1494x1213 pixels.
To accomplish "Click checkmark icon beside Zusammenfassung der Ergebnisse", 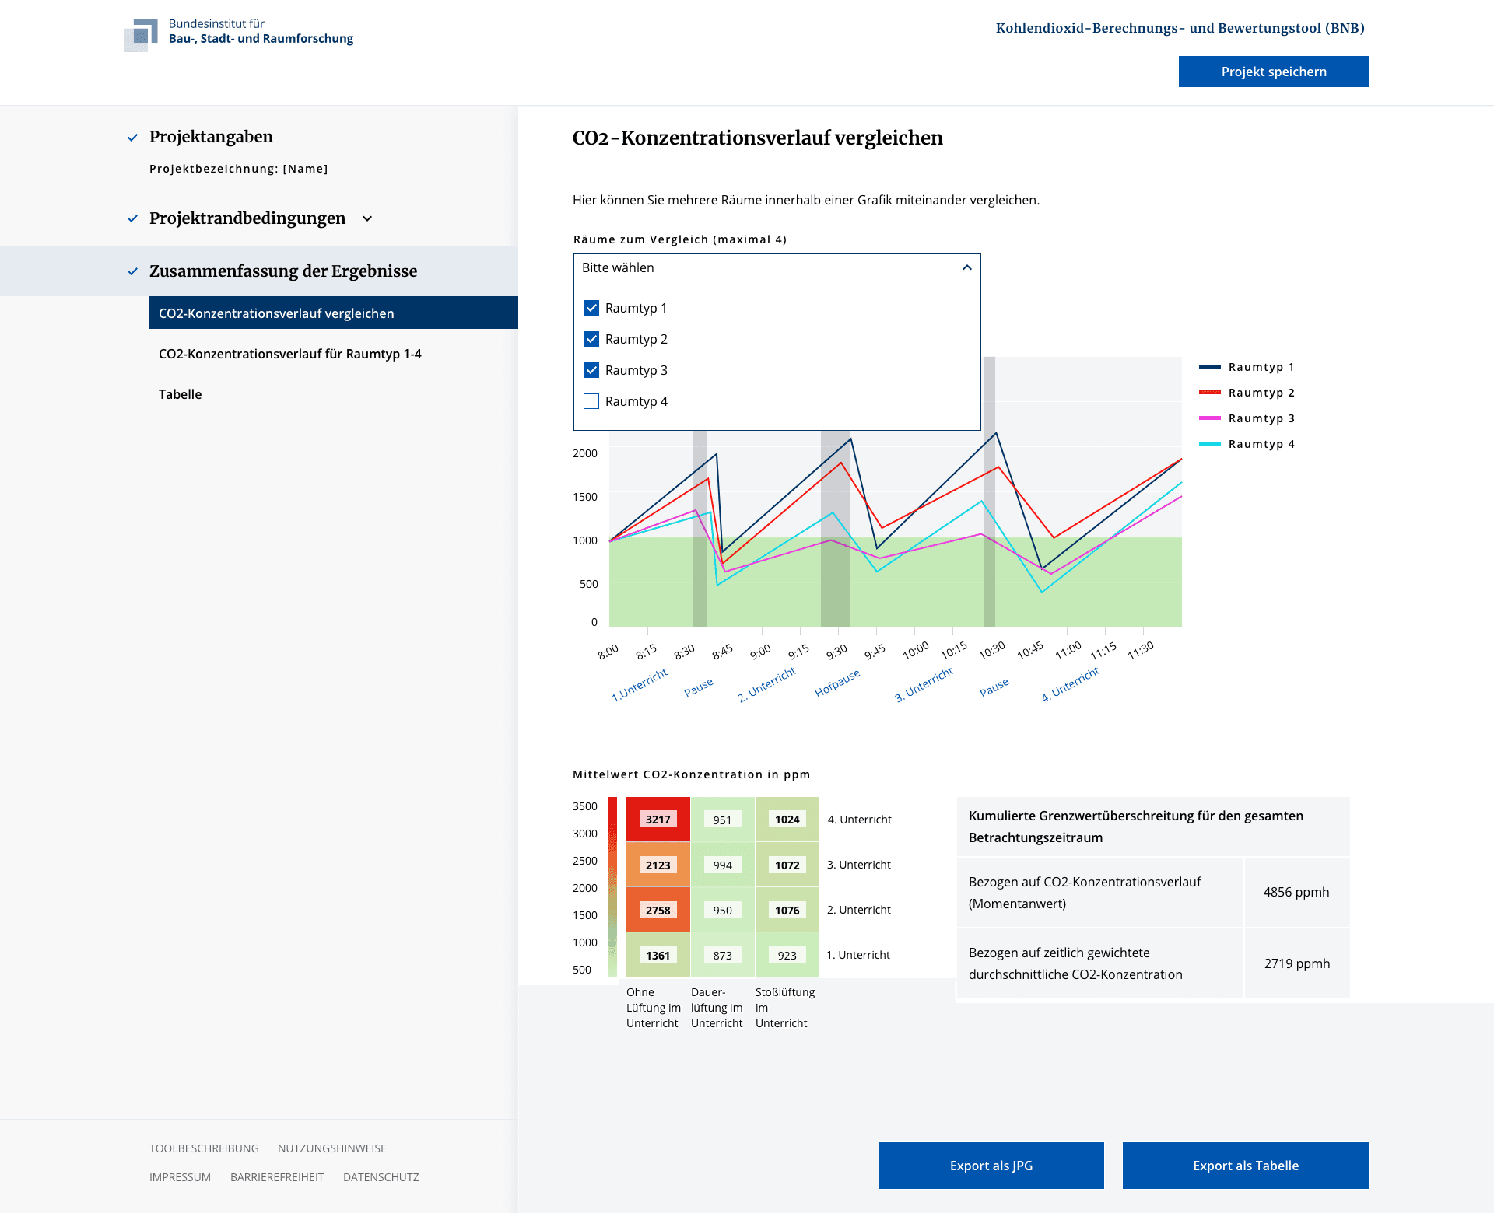I will [133, 272].
